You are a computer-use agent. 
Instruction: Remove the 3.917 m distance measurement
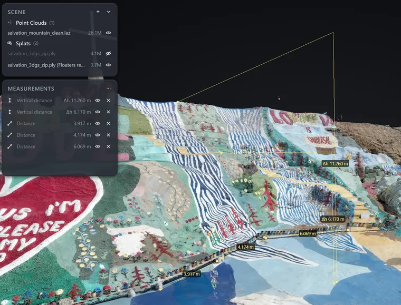[109, 123]
